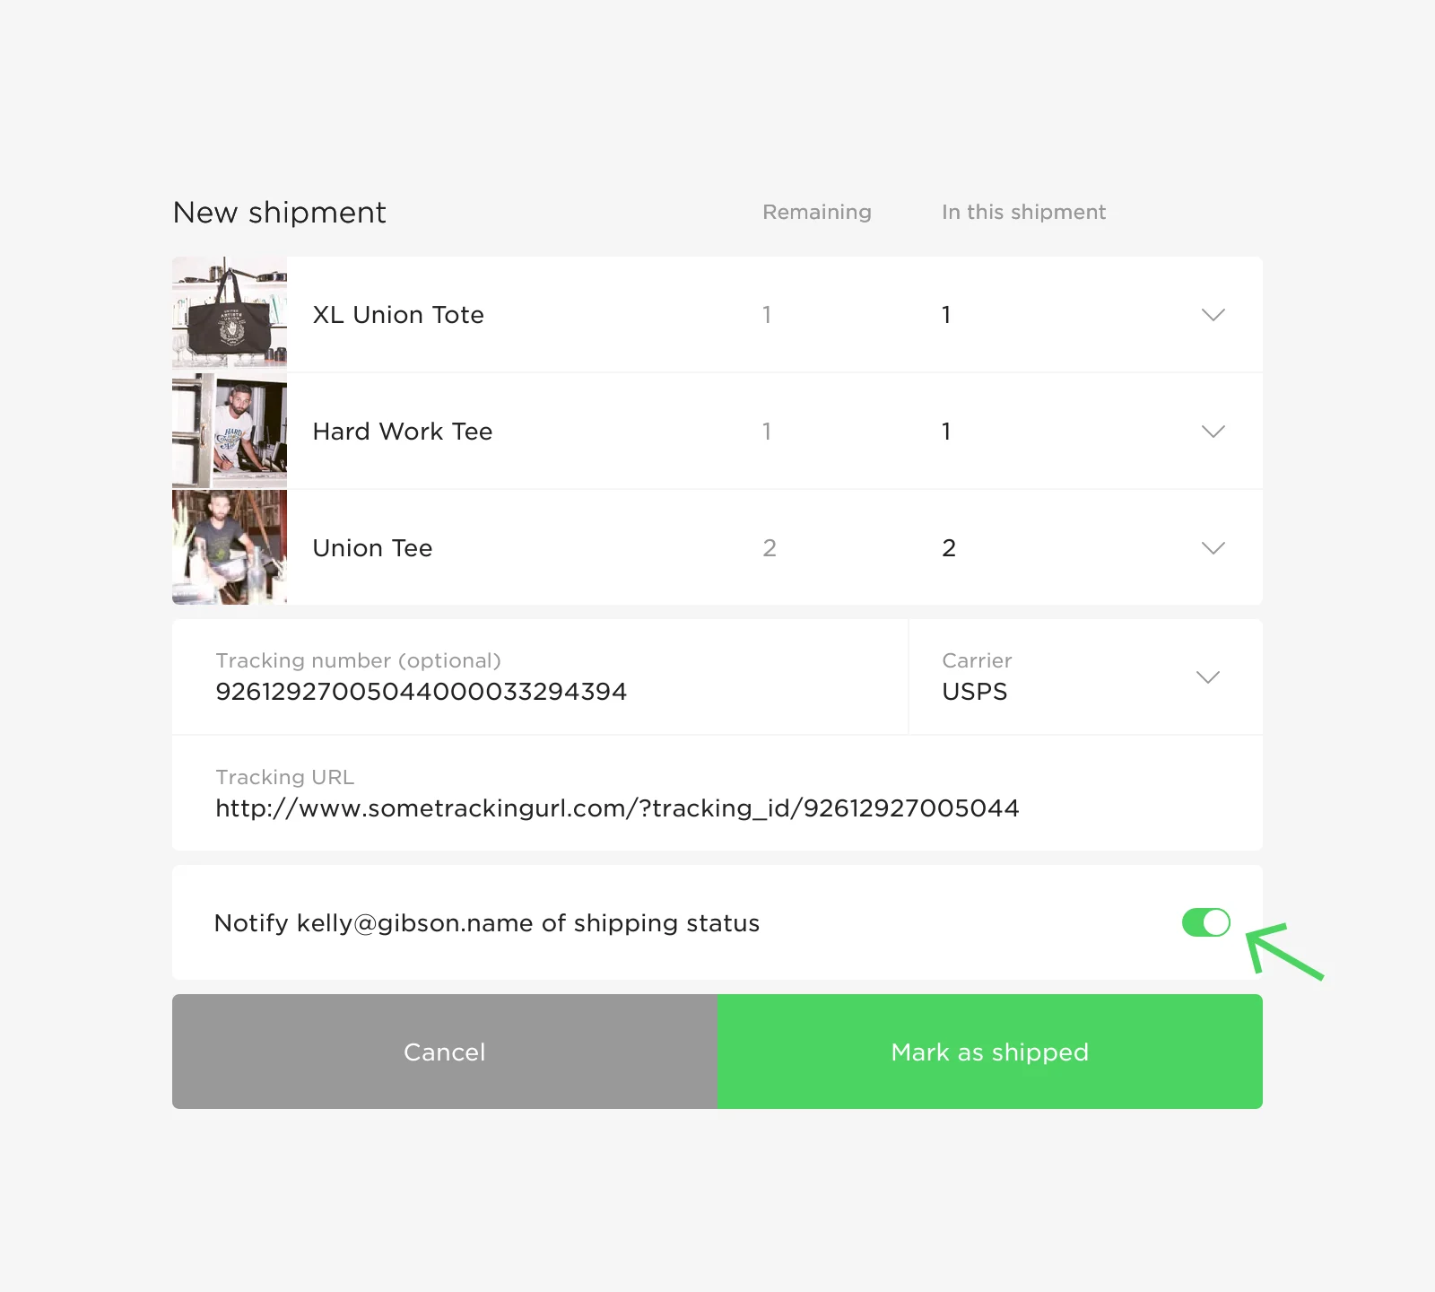The height and width of the screenshot is (1292, 1435).
Task: Click the USPS carrier value
Action: click(x=975, y=692)
